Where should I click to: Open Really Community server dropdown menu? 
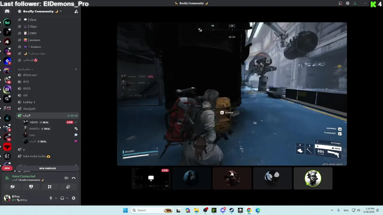(42, 11)
